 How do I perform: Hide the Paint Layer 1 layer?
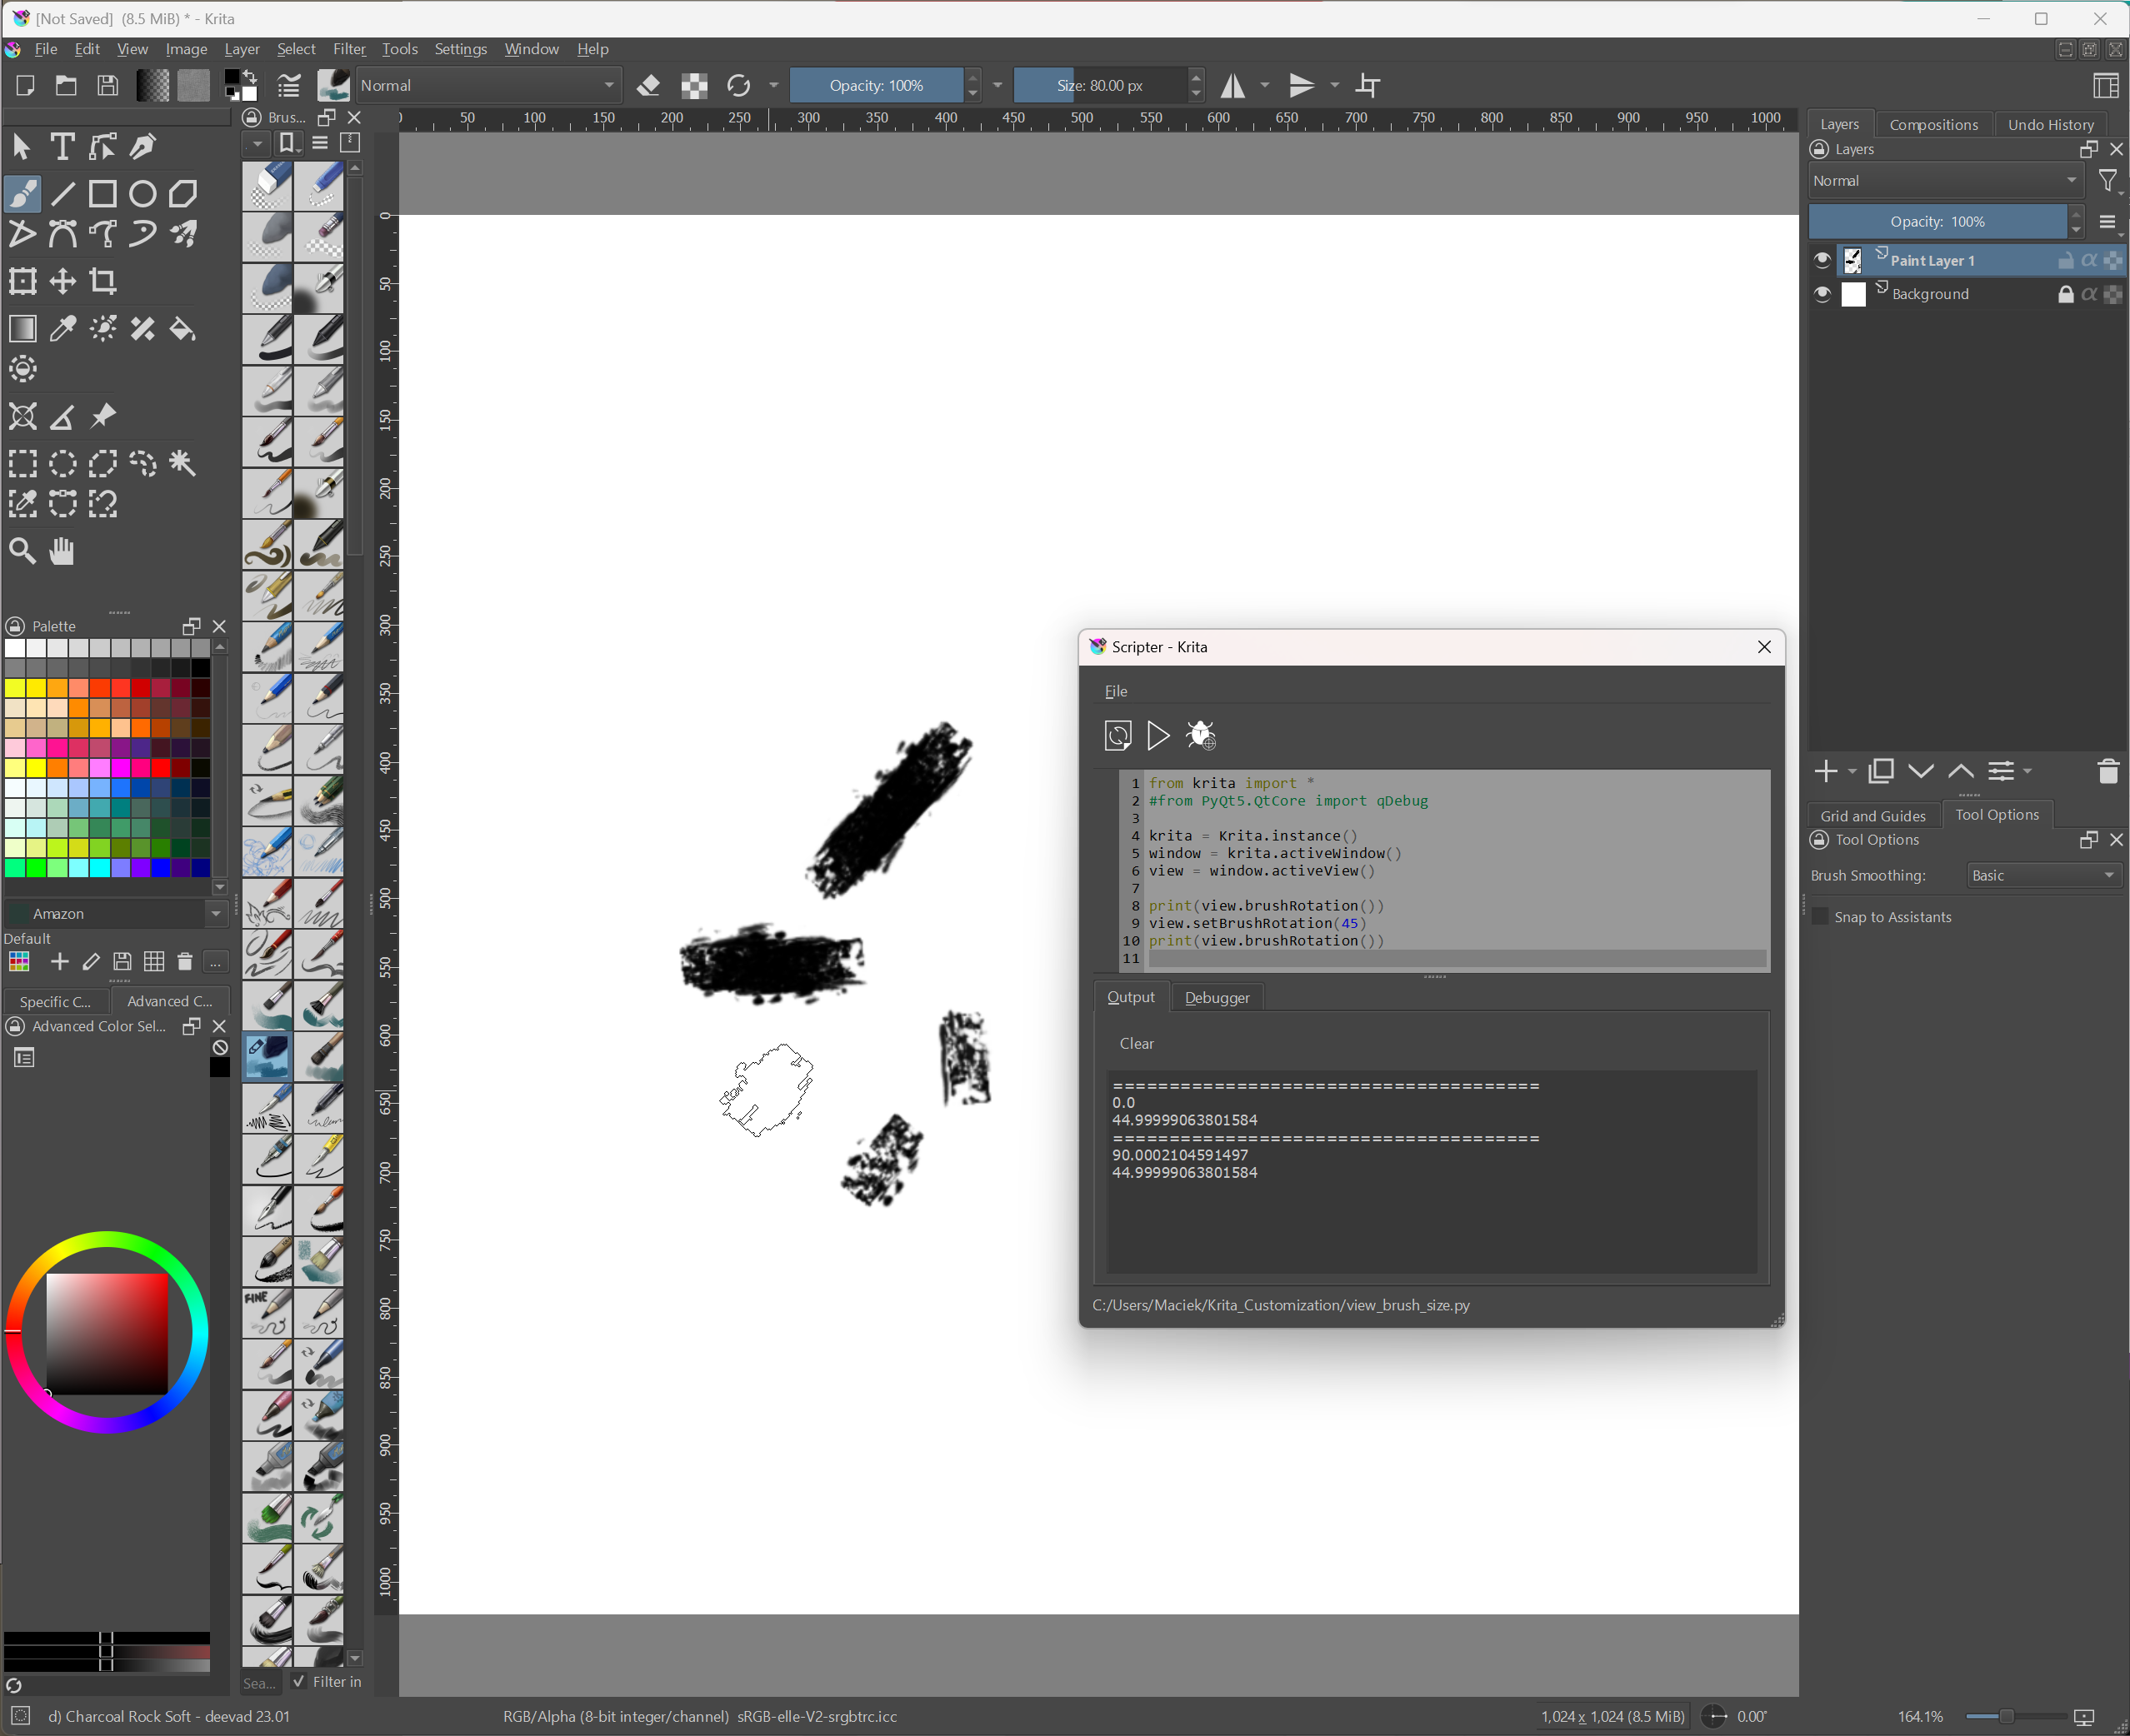tap(1822, 261)
